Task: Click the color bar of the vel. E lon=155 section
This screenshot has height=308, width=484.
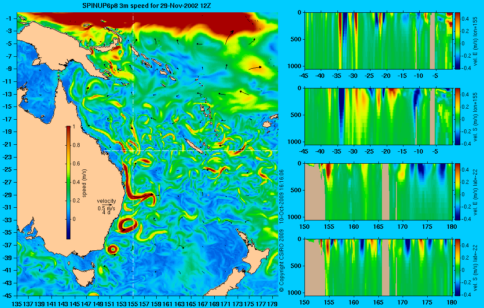Action: tap(458, 41)
